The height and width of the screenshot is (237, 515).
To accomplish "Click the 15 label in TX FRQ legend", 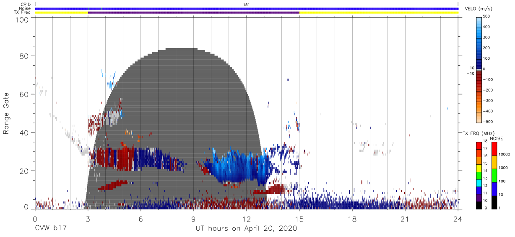I will (485, 163).
